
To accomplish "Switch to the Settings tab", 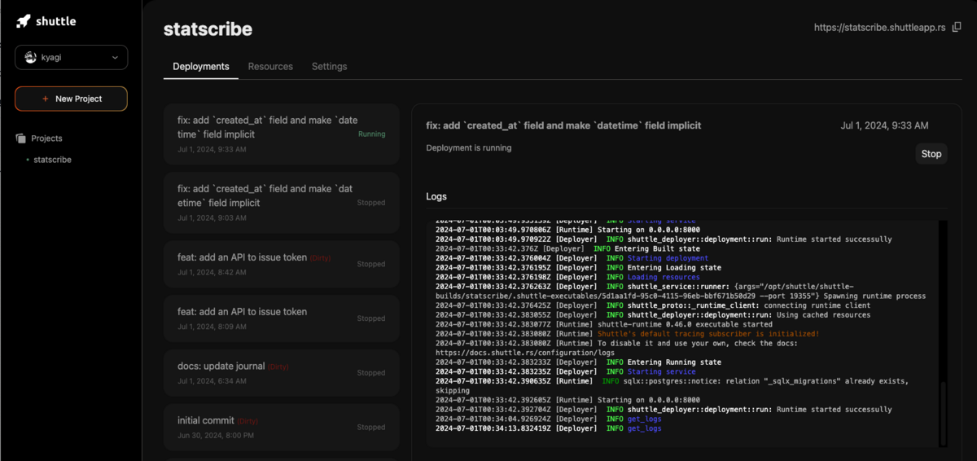I will 329,67.
